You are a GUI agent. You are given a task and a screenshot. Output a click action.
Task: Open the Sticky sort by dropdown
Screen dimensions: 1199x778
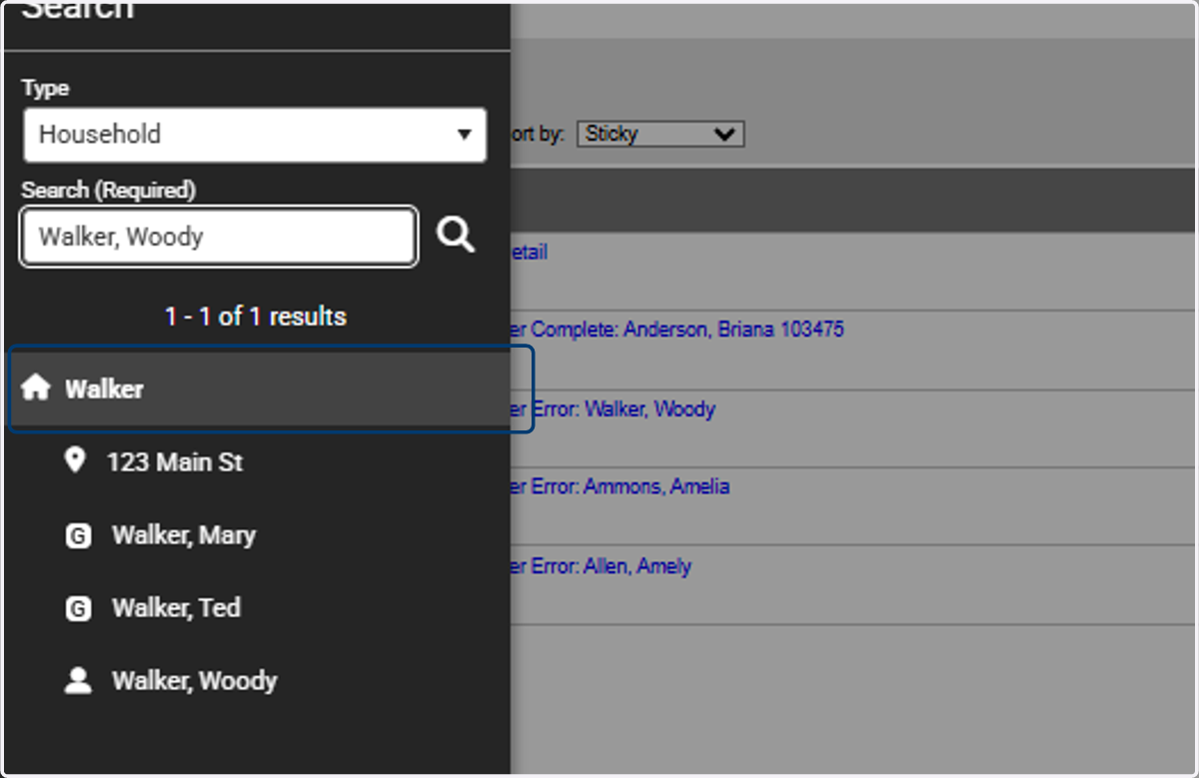[660, 134]
